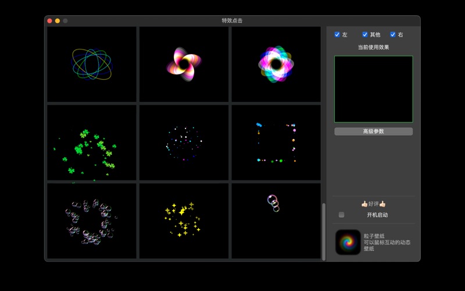Viewport: 465px width, 291px height.
Task: Select the blue-green orbital rings effect
Action: (x=92, y=64)
